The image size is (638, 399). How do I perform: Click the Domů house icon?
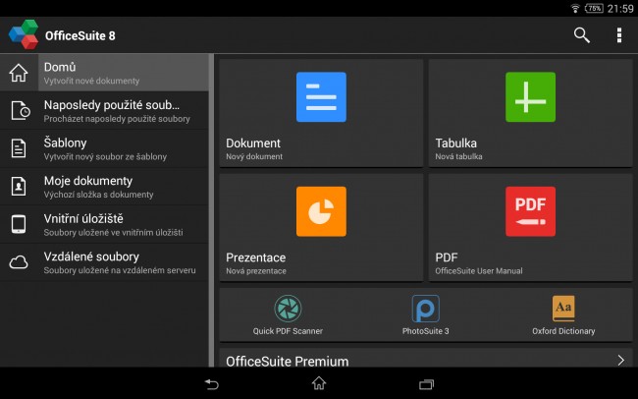(19, 73)
